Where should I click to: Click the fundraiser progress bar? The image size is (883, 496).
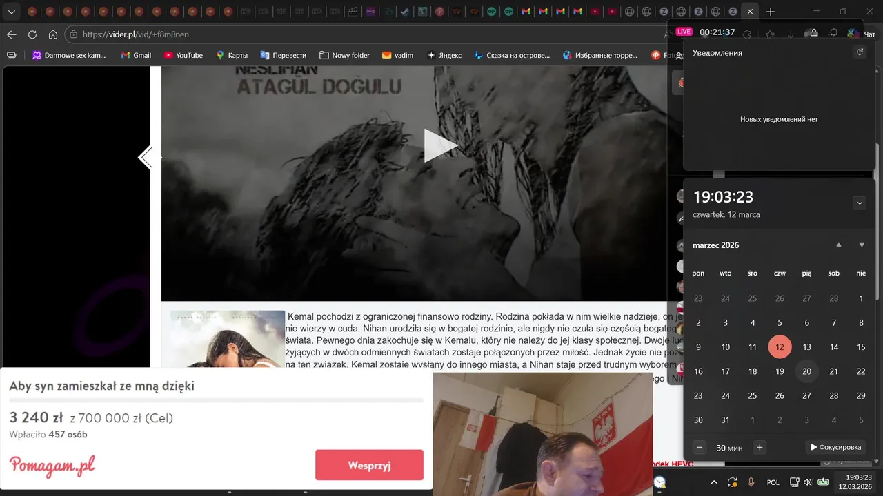click(x=216, y=400)
